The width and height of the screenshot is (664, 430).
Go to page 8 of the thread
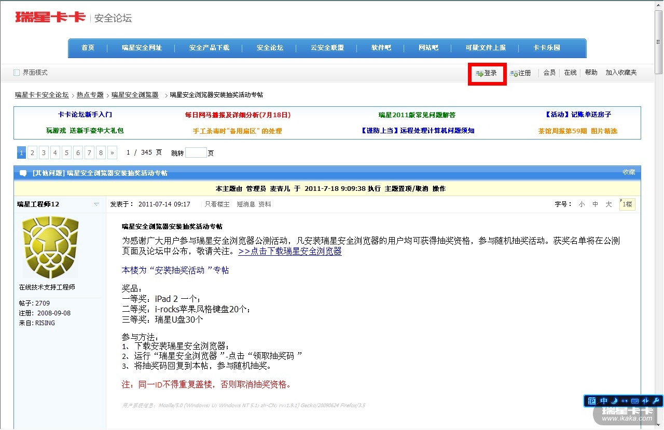(x=101, y=152)
